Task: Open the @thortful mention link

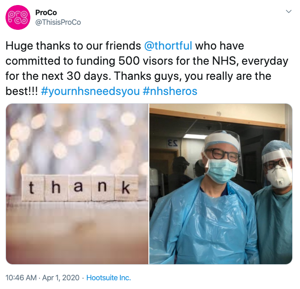Action: tap(168, 46)
